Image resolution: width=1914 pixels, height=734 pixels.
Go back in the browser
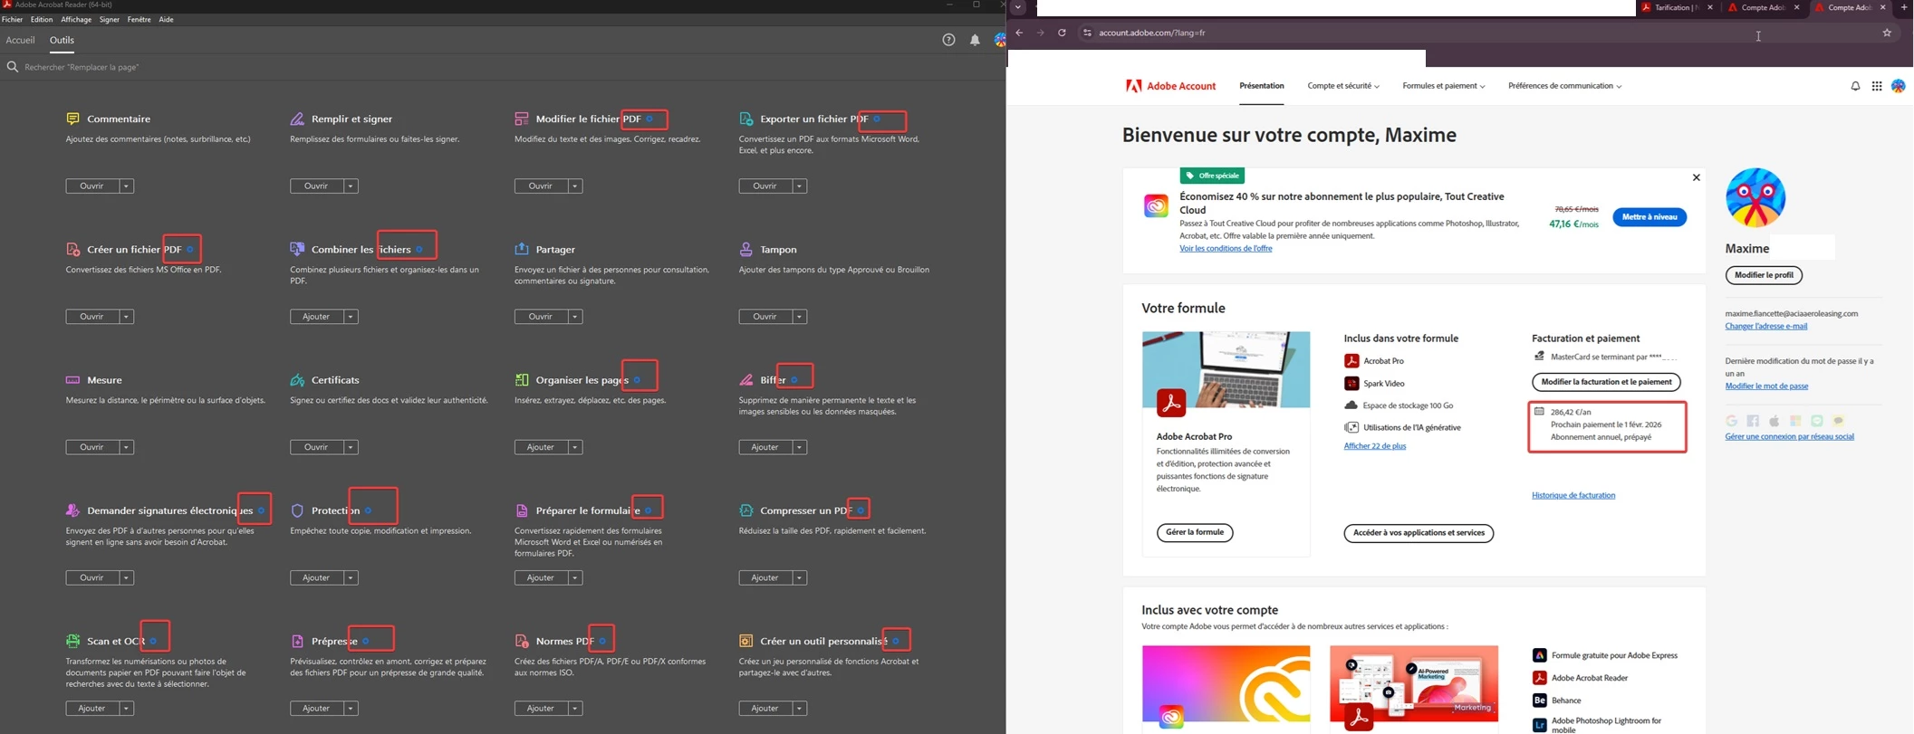tap(1019, 33)
